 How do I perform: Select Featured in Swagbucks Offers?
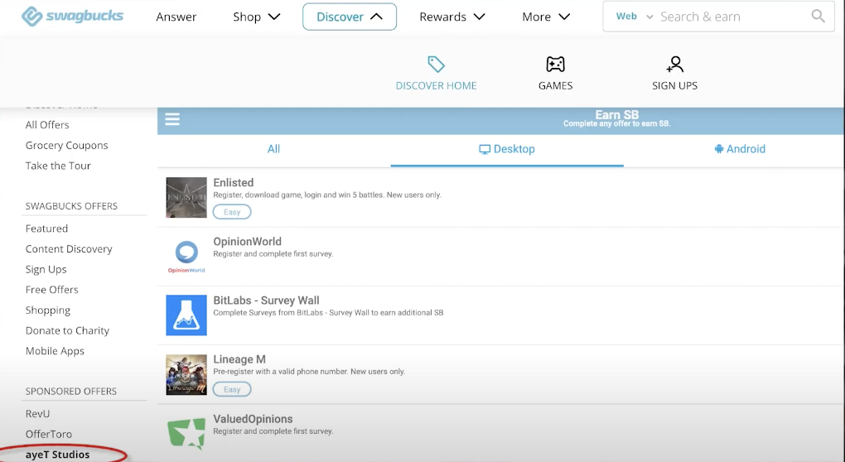click(47, 229)
